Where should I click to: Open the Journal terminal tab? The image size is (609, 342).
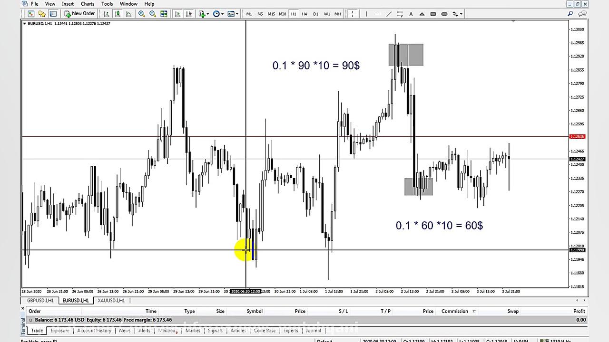click(x=313, y=331)
